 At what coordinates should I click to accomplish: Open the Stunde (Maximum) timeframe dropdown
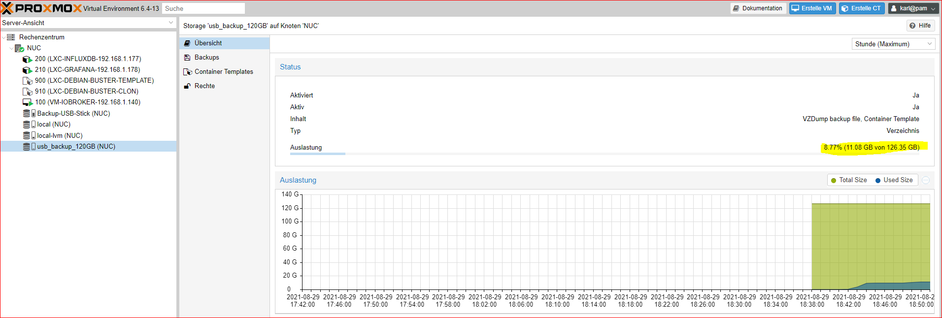(x=930, y=44)
